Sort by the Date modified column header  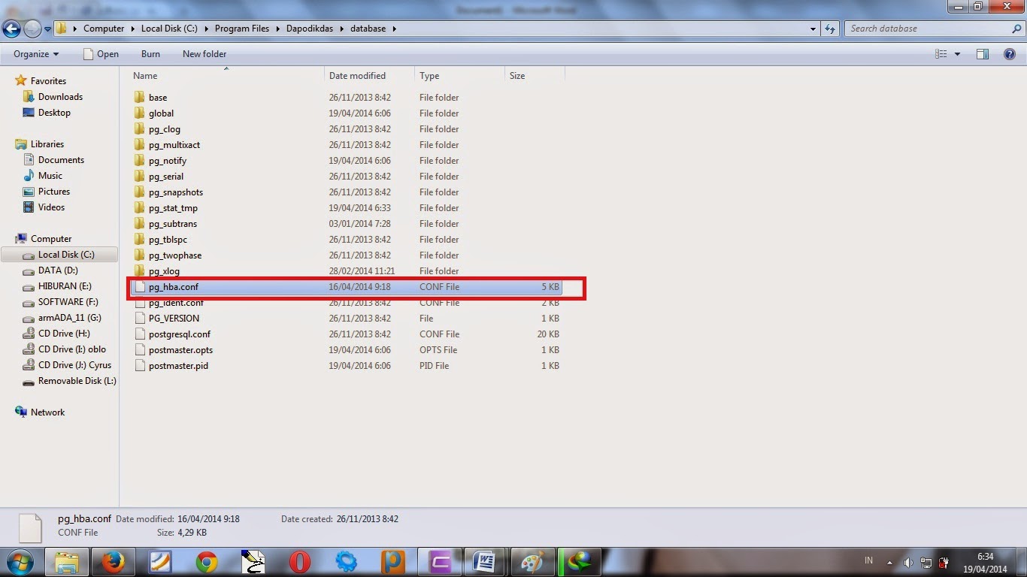click(370, 76)
